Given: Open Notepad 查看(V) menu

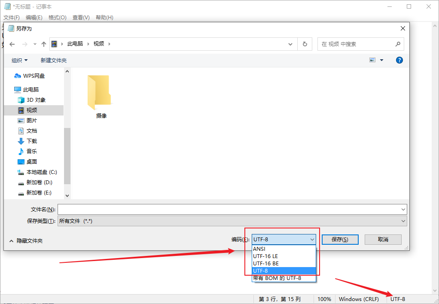Looking at the screenshot, I should point(81,18).
